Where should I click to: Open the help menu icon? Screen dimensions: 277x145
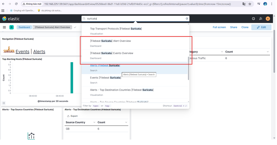(253, 19)
